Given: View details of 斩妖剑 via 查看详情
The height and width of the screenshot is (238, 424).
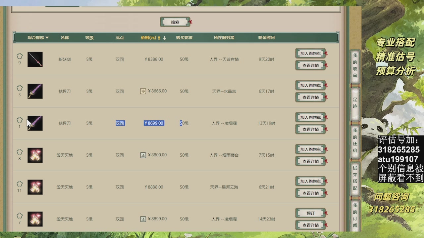Looking at the screenshot, I should 310,65.
